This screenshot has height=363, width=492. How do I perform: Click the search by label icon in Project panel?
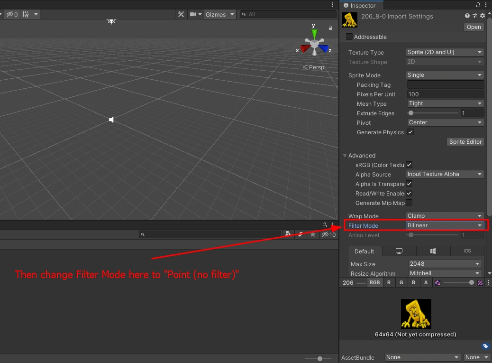tap(301, 234)
